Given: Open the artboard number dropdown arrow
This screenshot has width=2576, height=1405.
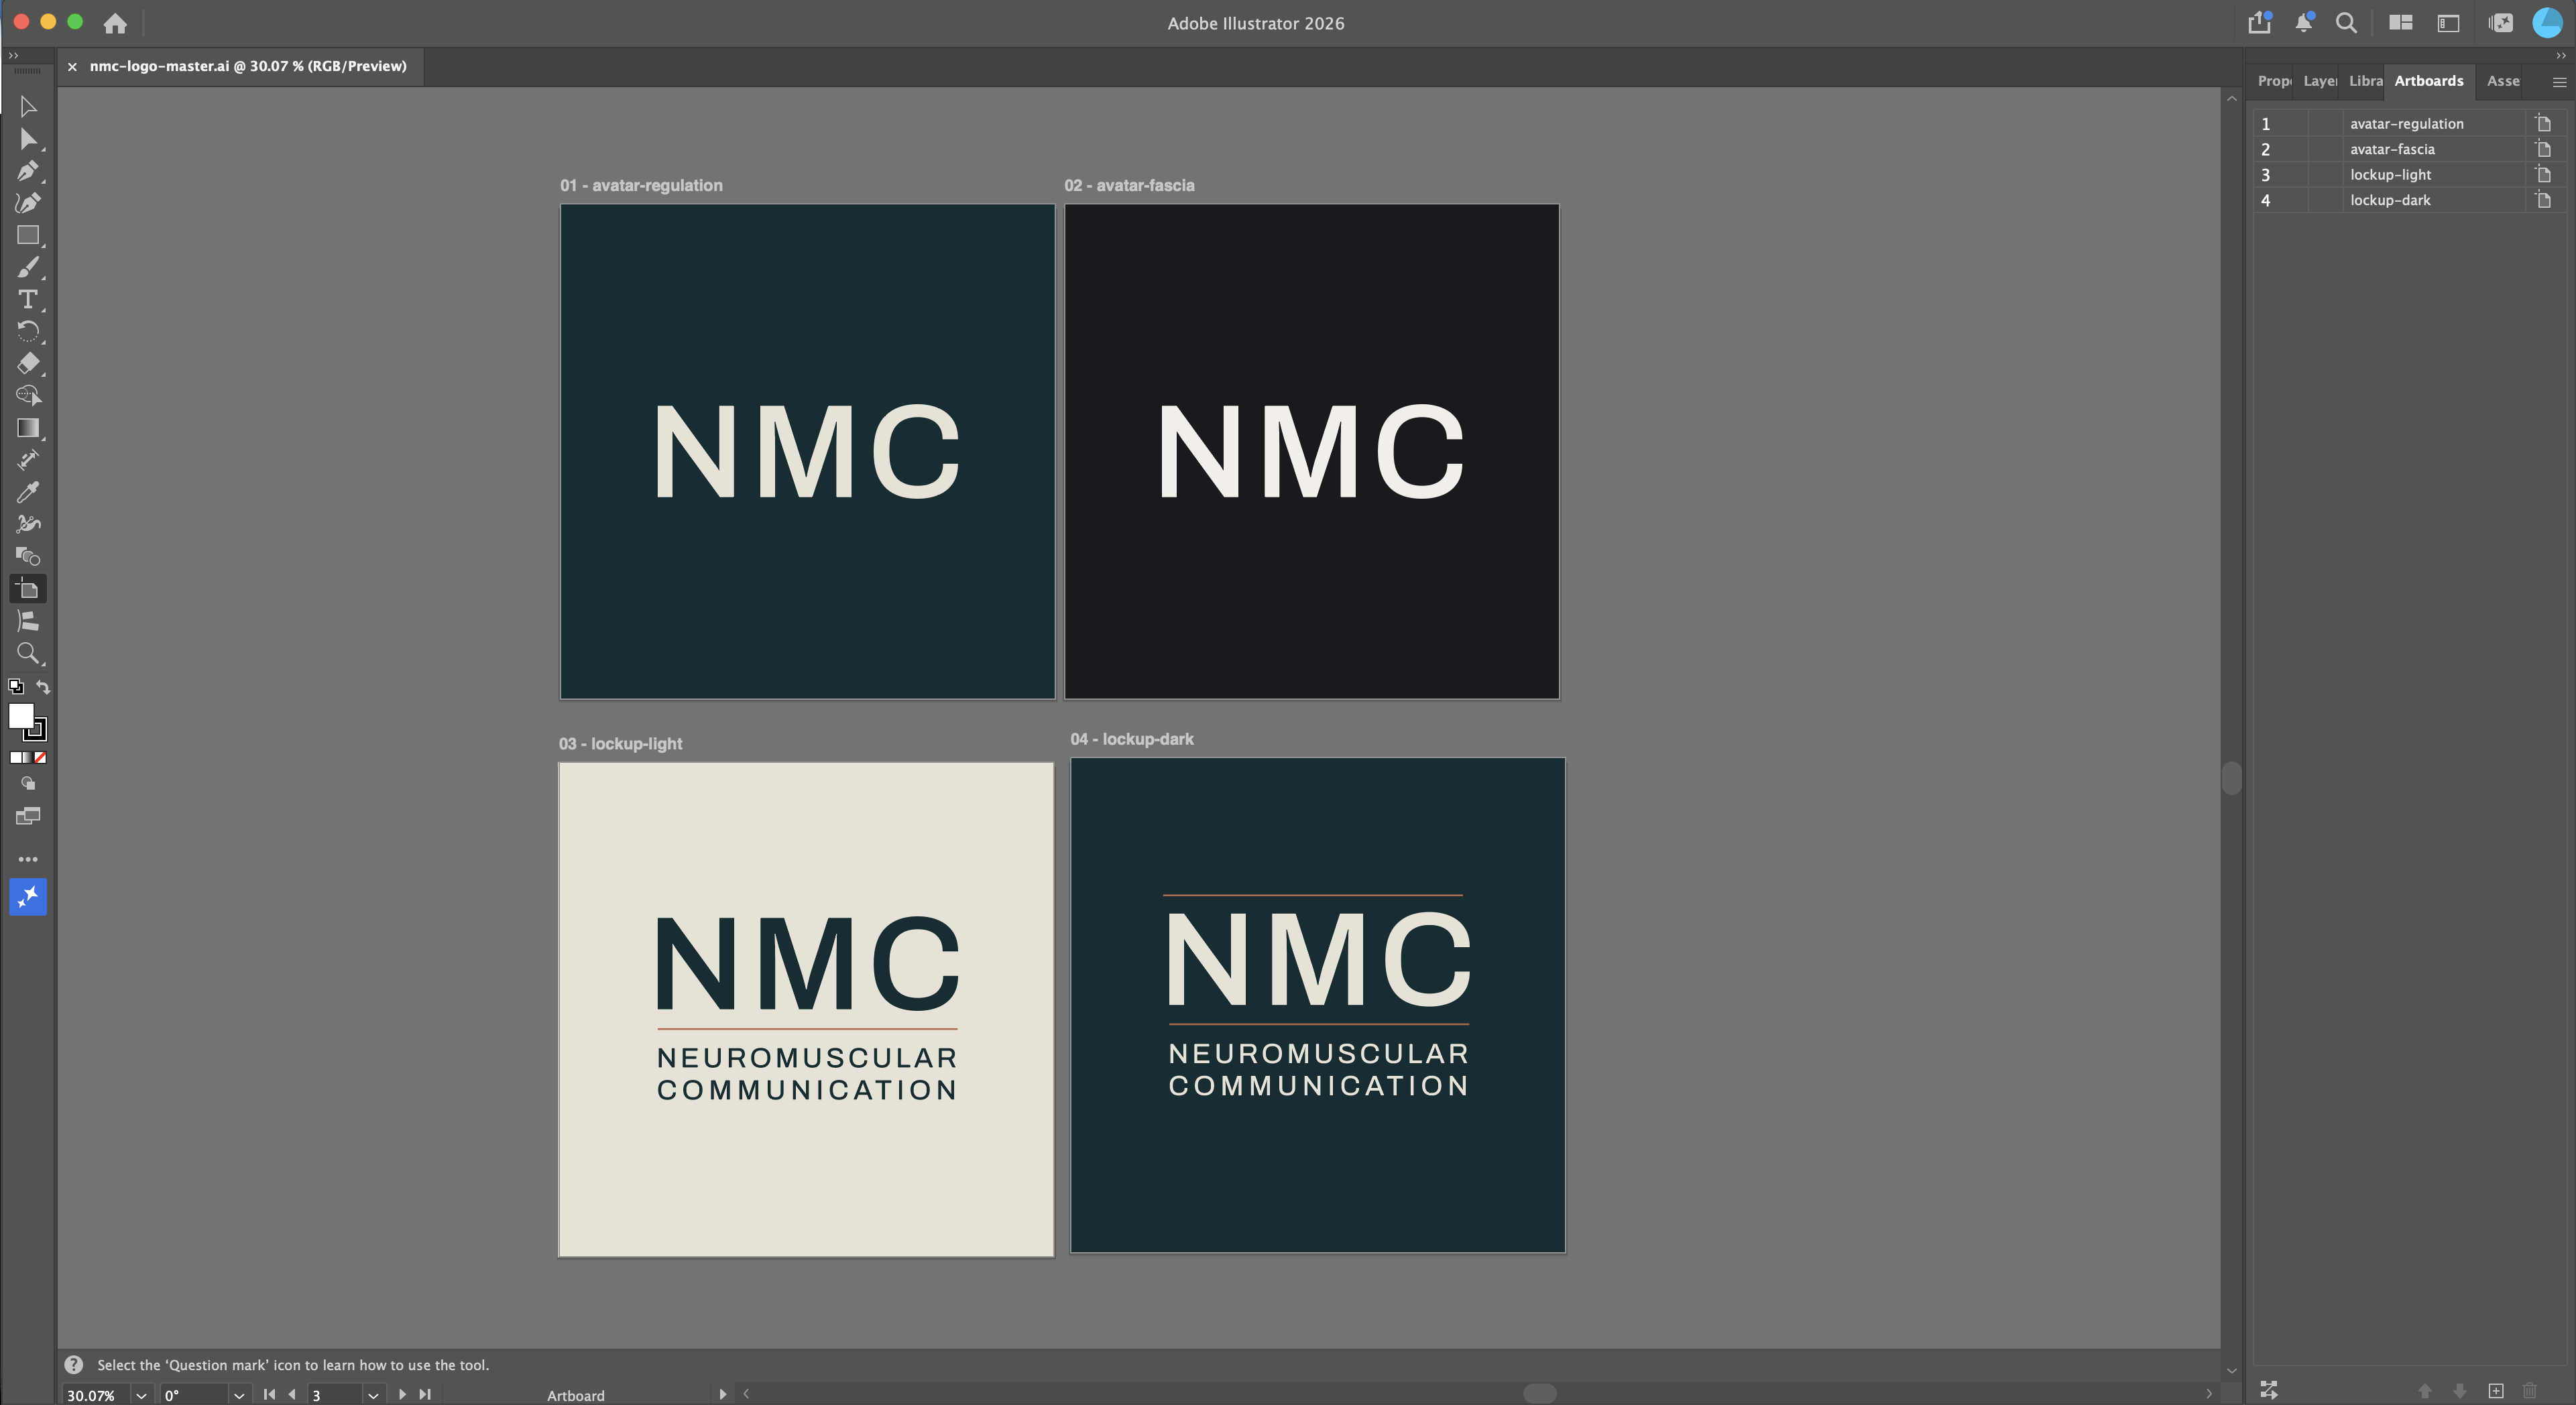Looking at the screenshot, I should (373, 1395).
